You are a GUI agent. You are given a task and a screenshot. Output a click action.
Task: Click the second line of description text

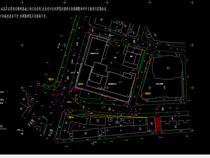[x=24, y=16]
